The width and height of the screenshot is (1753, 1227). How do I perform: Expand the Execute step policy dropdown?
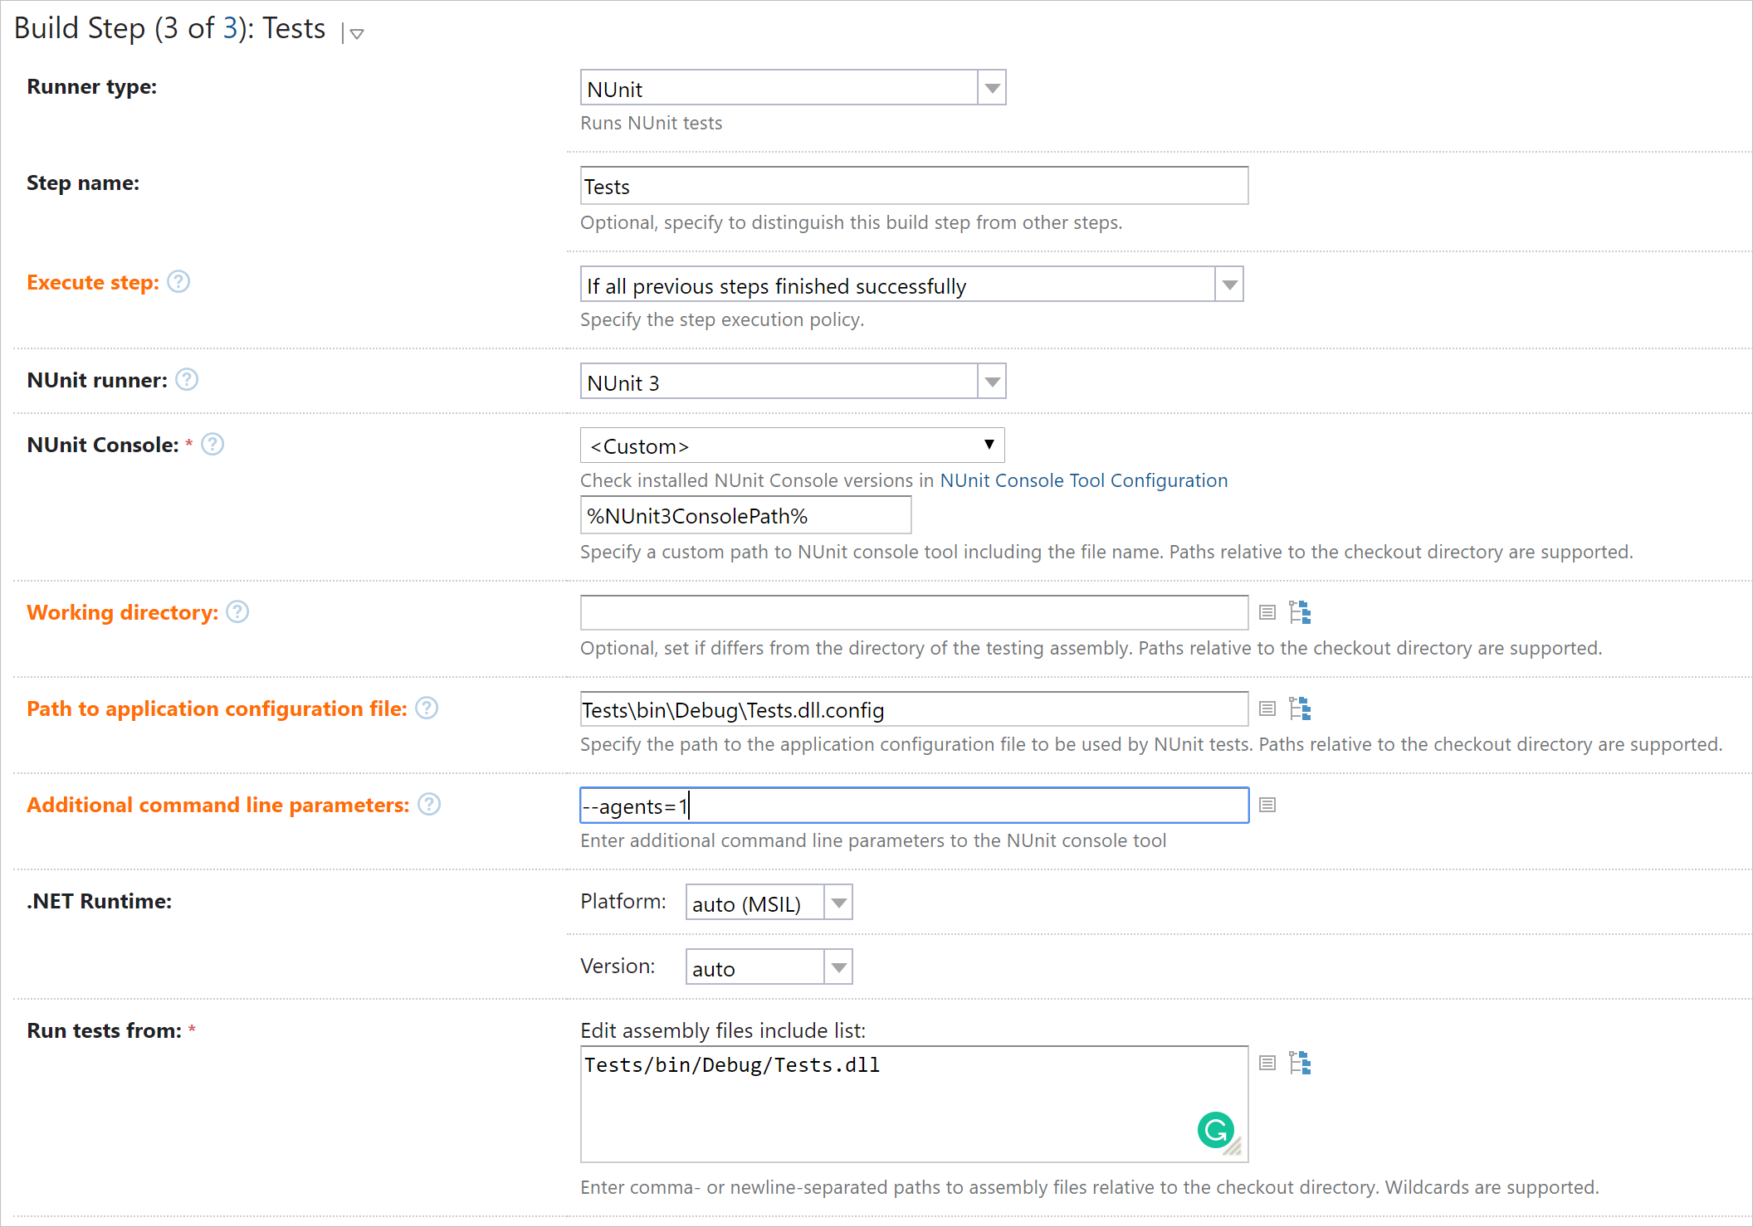pos(1229,286)
